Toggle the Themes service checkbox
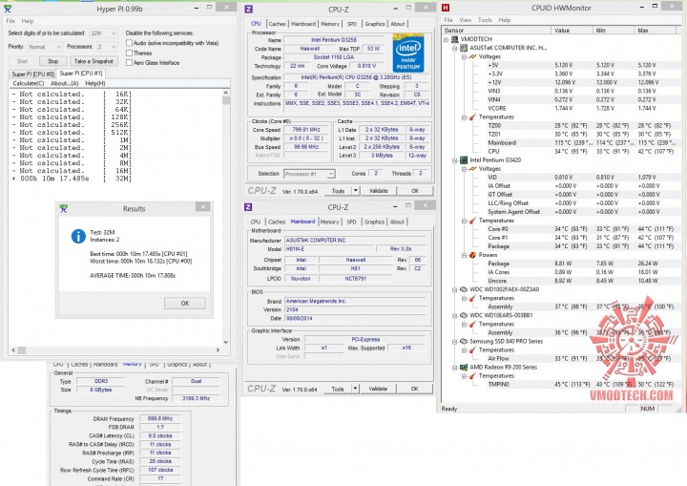The image size is (687, 486). tap(129, 53)
